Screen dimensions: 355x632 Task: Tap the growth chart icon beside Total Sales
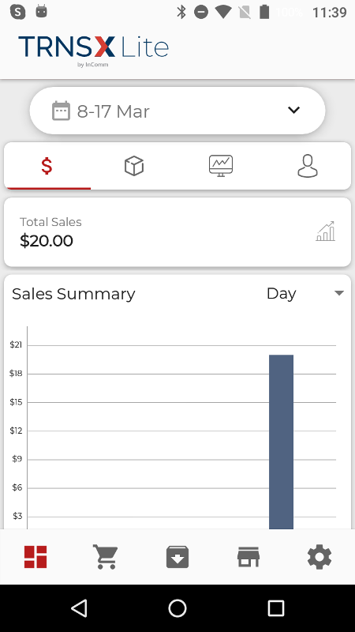325,231
